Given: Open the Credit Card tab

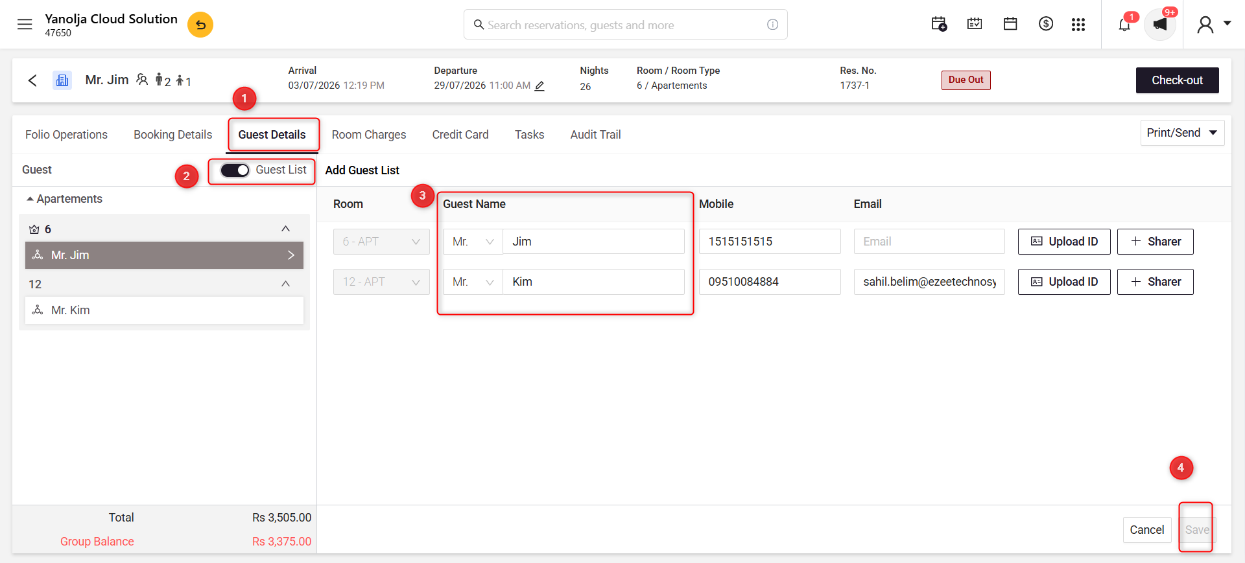Looking at the screenshot, I should coord(460,135).
